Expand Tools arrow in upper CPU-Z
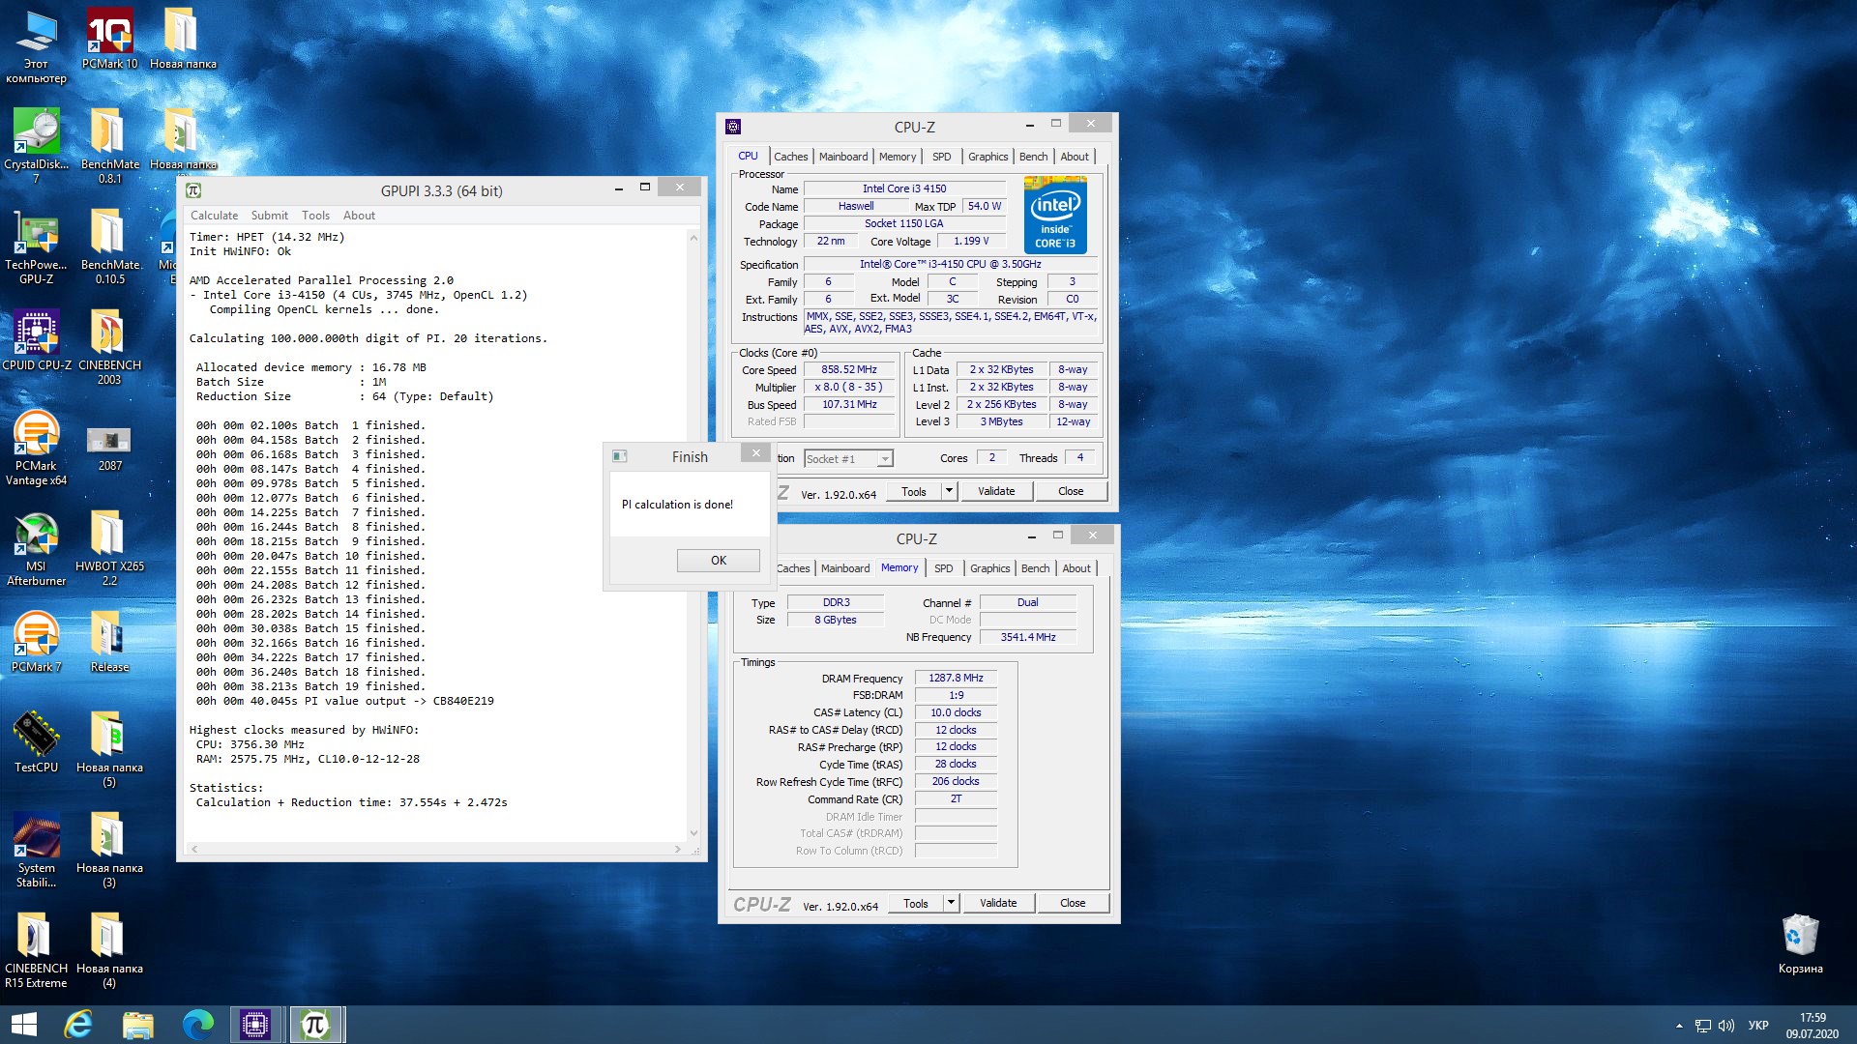The height and width of the screenshot is (1044, 1857). 949,492
